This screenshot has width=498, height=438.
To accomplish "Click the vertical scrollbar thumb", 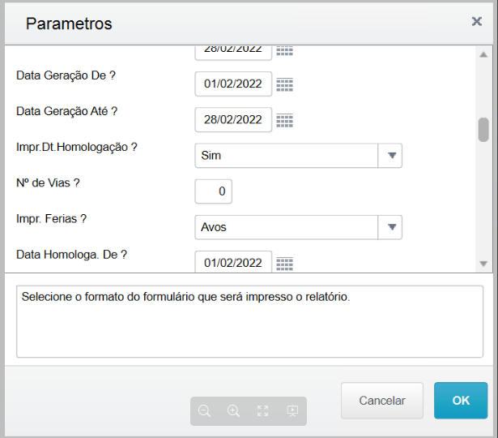I will pyautogui.click(x=483, y=130).
